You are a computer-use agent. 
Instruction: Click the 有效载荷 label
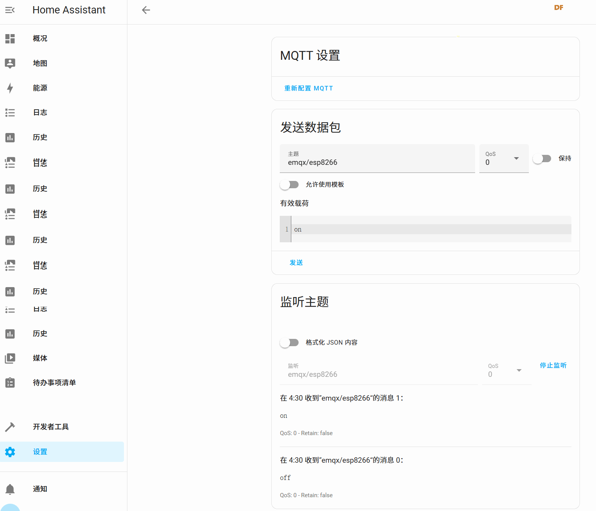point(294,203)
